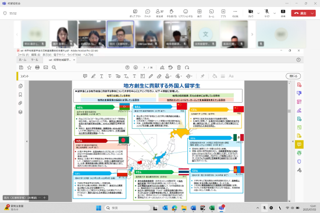Open the ファイル menu in Acrobat
320x213 pixels.
pos(23,55)
